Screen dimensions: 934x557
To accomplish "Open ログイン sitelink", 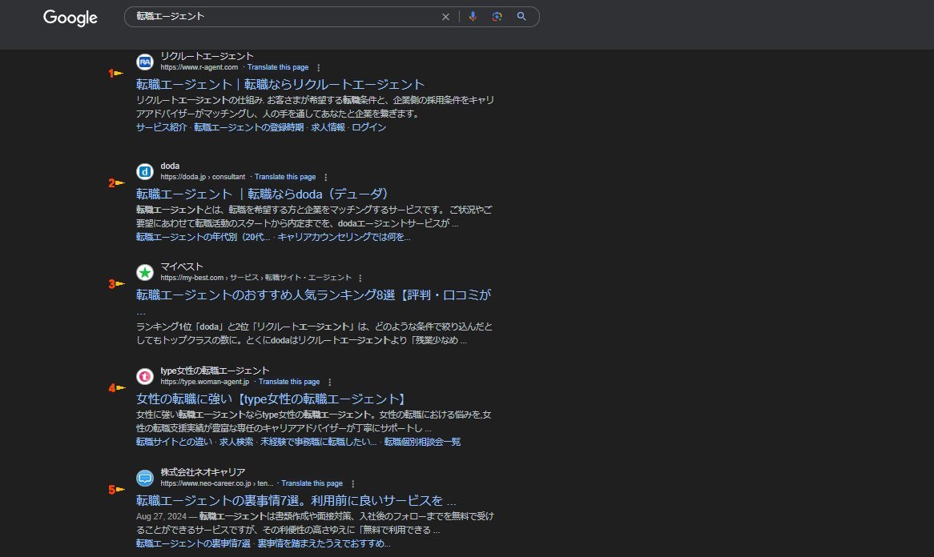I will (x=368, y=127).
